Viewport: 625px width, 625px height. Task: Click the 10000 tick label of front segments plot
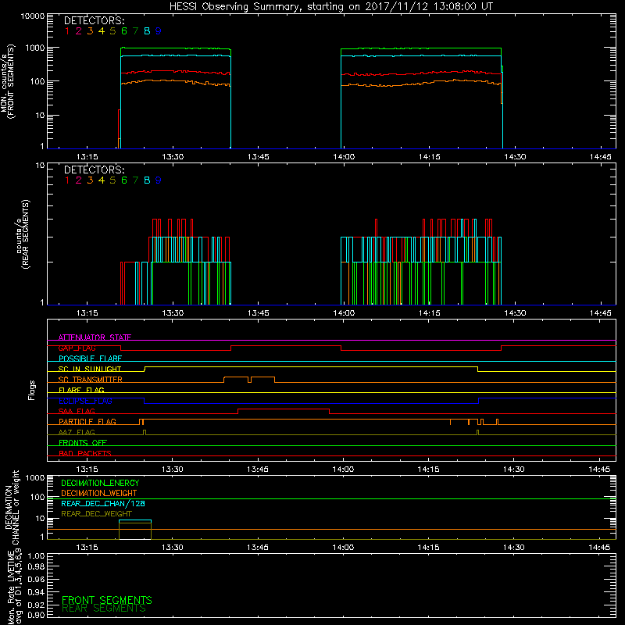point(33,16)
